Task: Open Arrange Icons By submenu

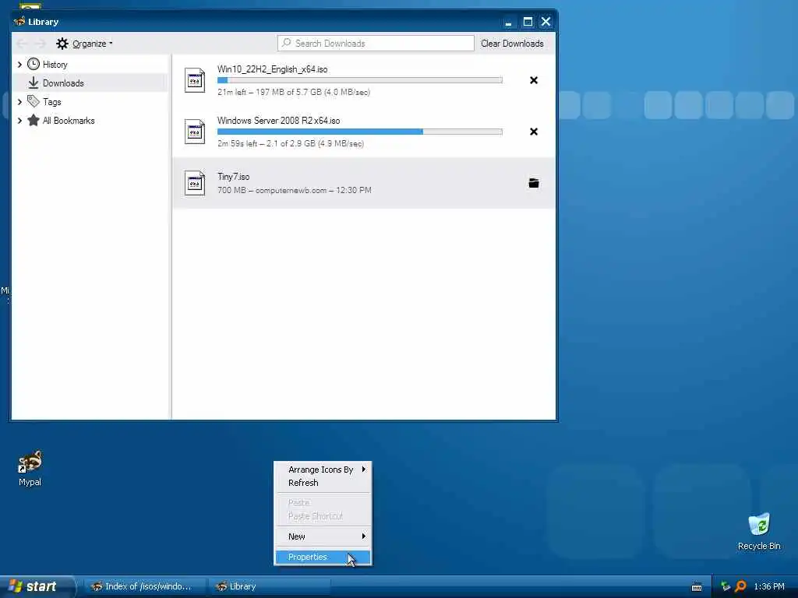Action: click(x=323, y=470)
